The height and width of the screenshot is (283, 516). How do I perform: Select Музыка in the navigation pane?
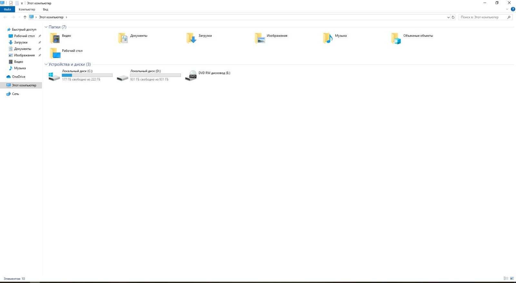[x=17, y=68]
